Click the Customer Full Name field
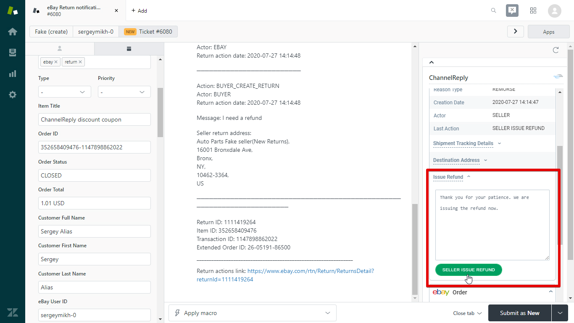Viewport: 574px width, 323px height. point(95,231)
